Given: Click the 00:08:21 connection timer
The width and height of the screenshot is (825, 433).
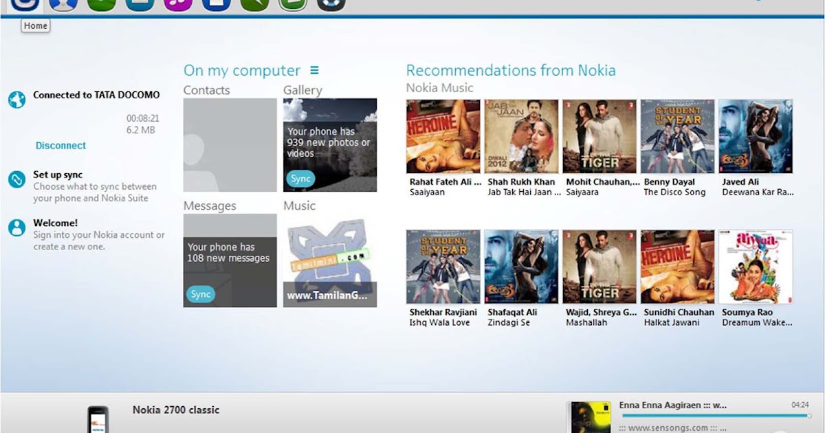Looking at the screenshot, I should [x=143, y=118].
